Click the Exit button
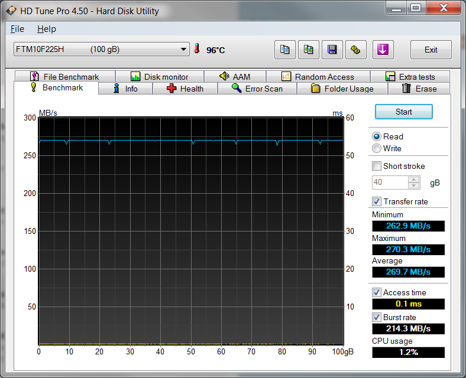466x378 pixels. 431,50
